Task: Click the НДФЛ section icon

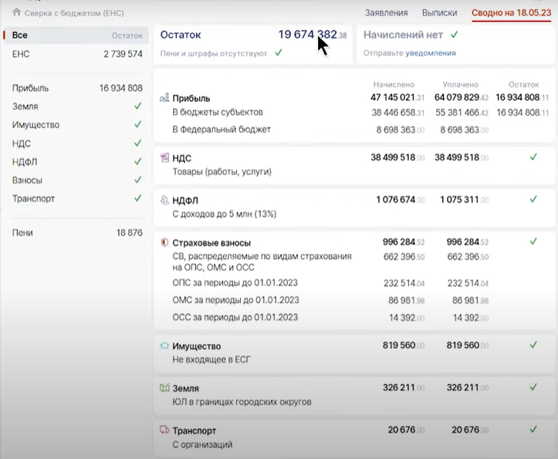Action: (164, 200)
